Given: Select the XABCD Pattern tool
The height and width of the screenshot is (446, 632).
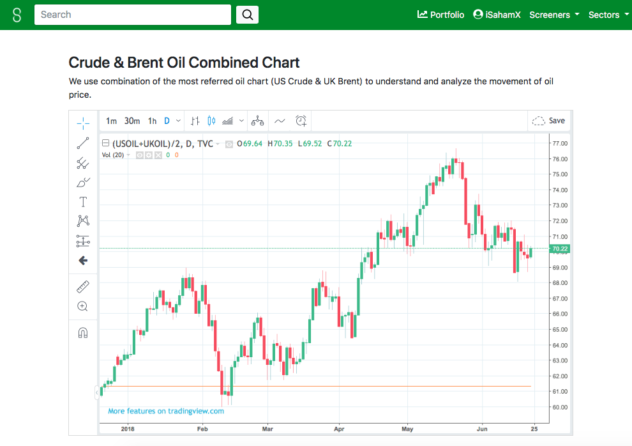Looking at the screenshot, I should coord(82,220).
